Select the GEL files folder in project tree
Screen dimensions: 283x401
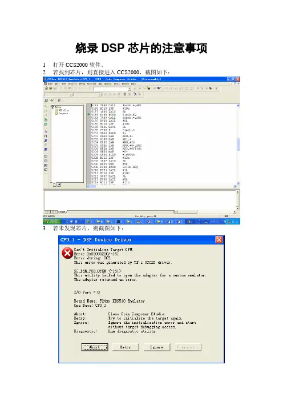[x=62, y=110]
